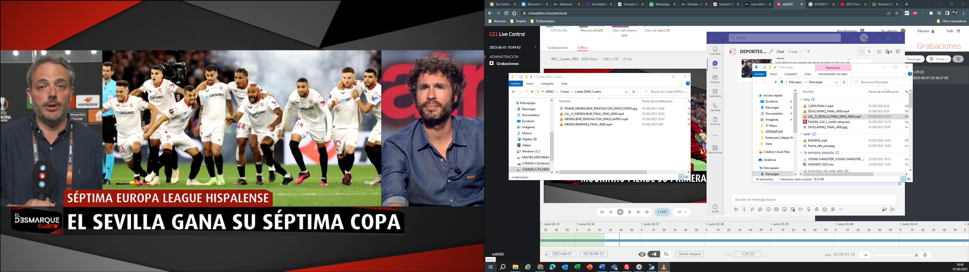The height and width of the screenshot is (272, 969).
Task: Collapse the 'hoy (5)' group in Descargas
Action: click(x=801, y=99)
